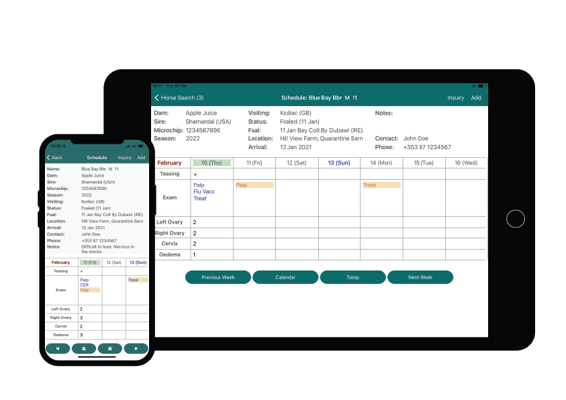566x400 pixels.
Task: Click blue Palp exam entry on tablet
Action: [199, 185]
